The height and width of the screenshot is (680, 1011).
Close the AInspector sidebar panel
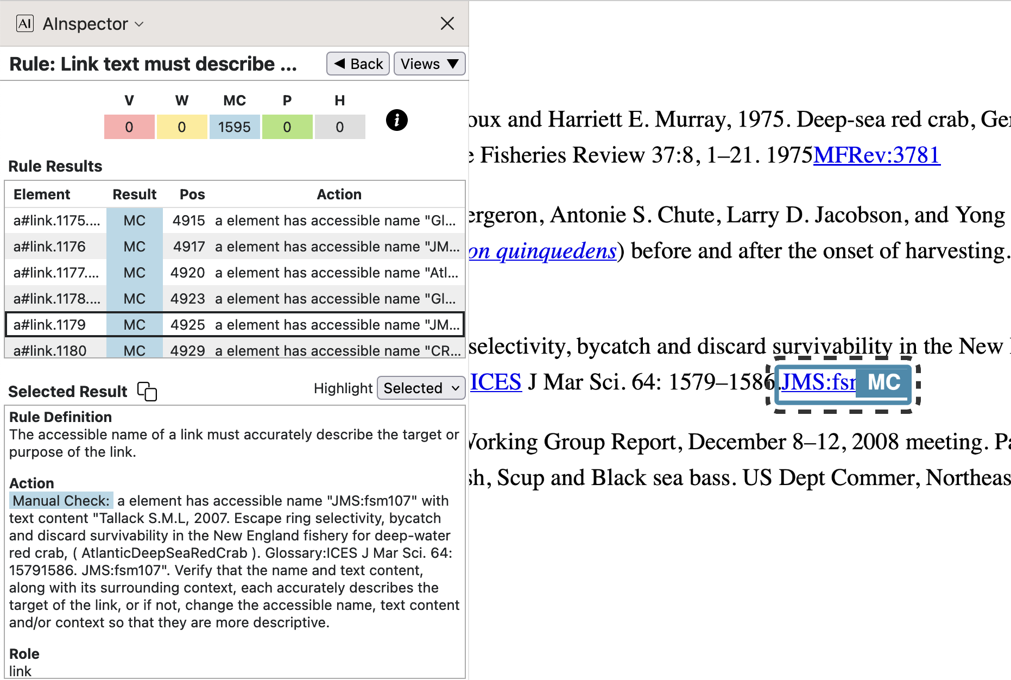pos(447,23)
